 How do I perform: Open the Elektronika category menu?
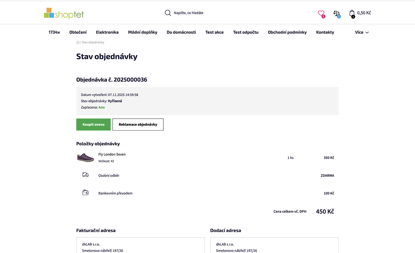tap(107, 32)
